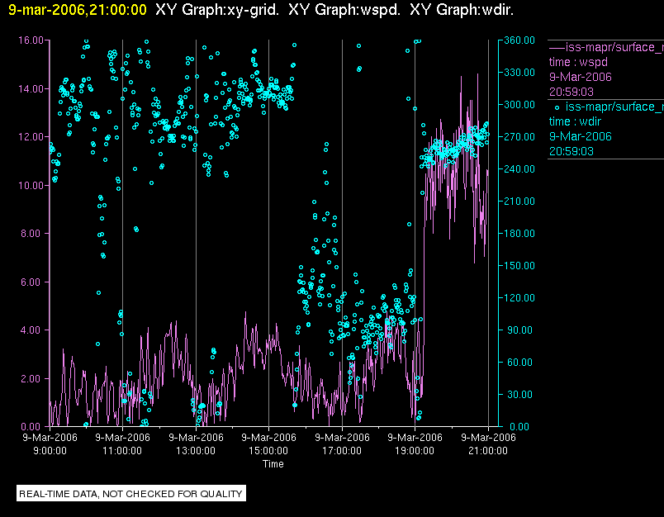Screen dimensions: 664x517
Task: Click the cyan wdir legend circle marker
Action: (x=557, y=107)
